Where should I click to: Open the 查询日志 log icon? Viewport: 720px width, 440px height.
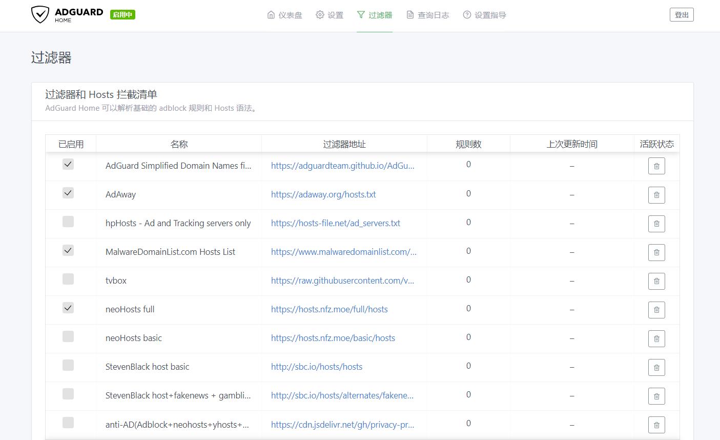point(410,15)
